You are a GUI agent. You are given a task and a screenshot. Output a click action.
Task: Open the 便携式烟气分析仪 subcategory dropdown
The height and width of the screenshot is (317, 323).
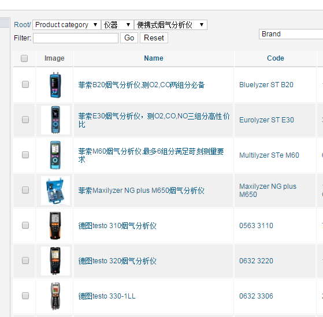(x=170, y=25)
